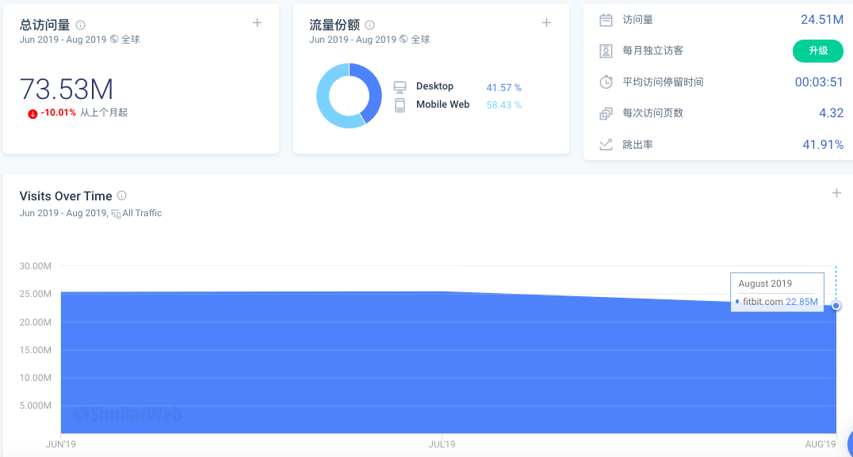
Task: Click the 每次访问页数 metric label
Action: coord(652,113)
